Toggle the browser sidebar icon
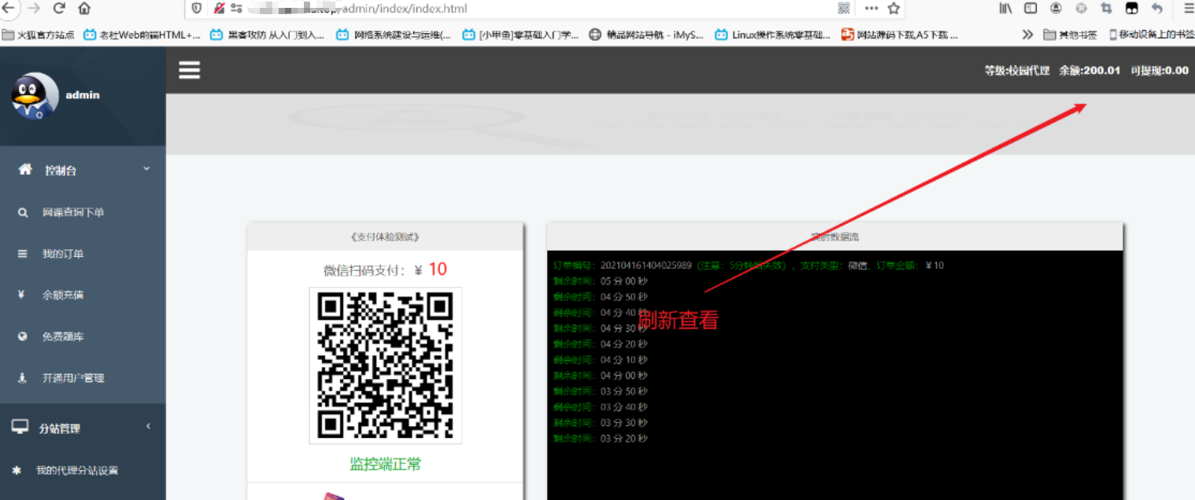 (x=1030, y=9)
